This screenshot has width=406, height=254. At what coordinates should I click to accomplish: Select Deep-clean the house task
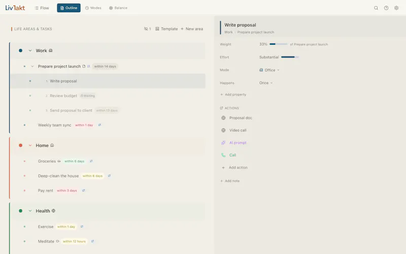click(x=58, y=176)
